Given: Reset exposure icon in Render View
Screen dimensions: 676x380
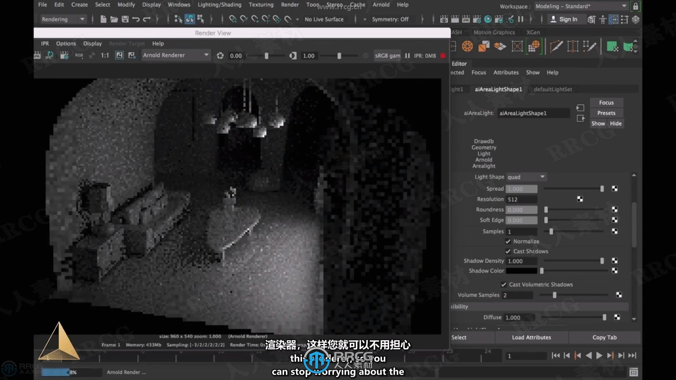Looking at the screenshot, I should click(220, 56).
